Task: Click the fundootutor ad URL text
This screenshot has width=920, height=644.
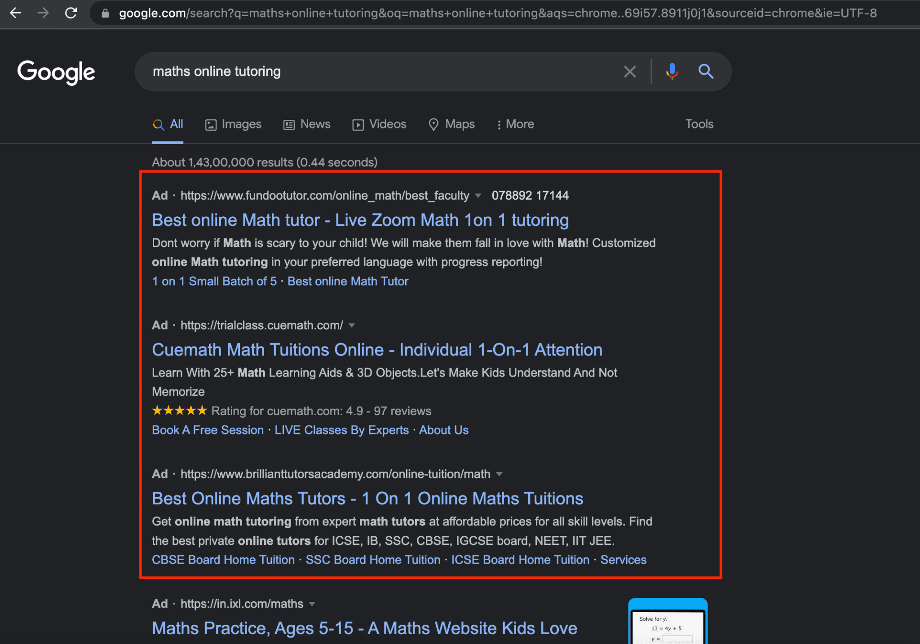Action: tap(325, 196)
